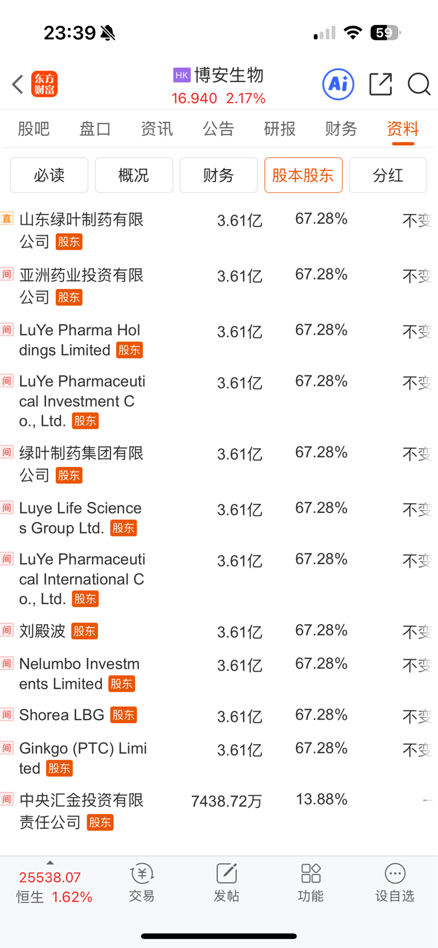This screenshot has height=948, width=438.
Task: Tap the 博安生物 stock title header
Action: [219, 75]
